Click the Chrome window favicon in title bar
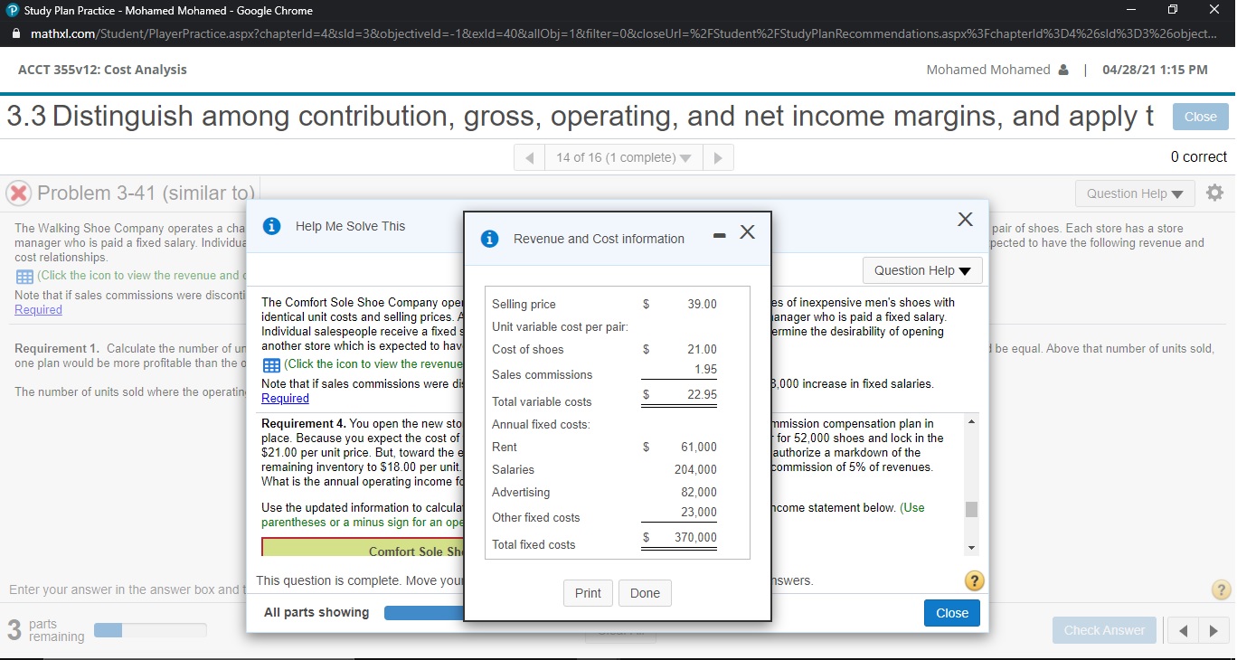1237x660 pixels. coord(12,11)
